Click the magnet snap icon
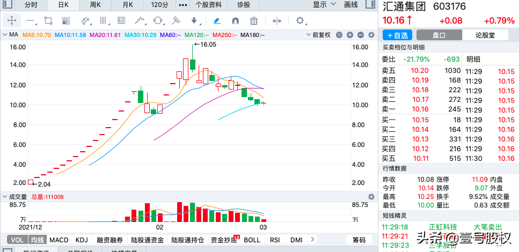This screenshot has height=252, width=519. pyautogui.click(x=235, y=21)
